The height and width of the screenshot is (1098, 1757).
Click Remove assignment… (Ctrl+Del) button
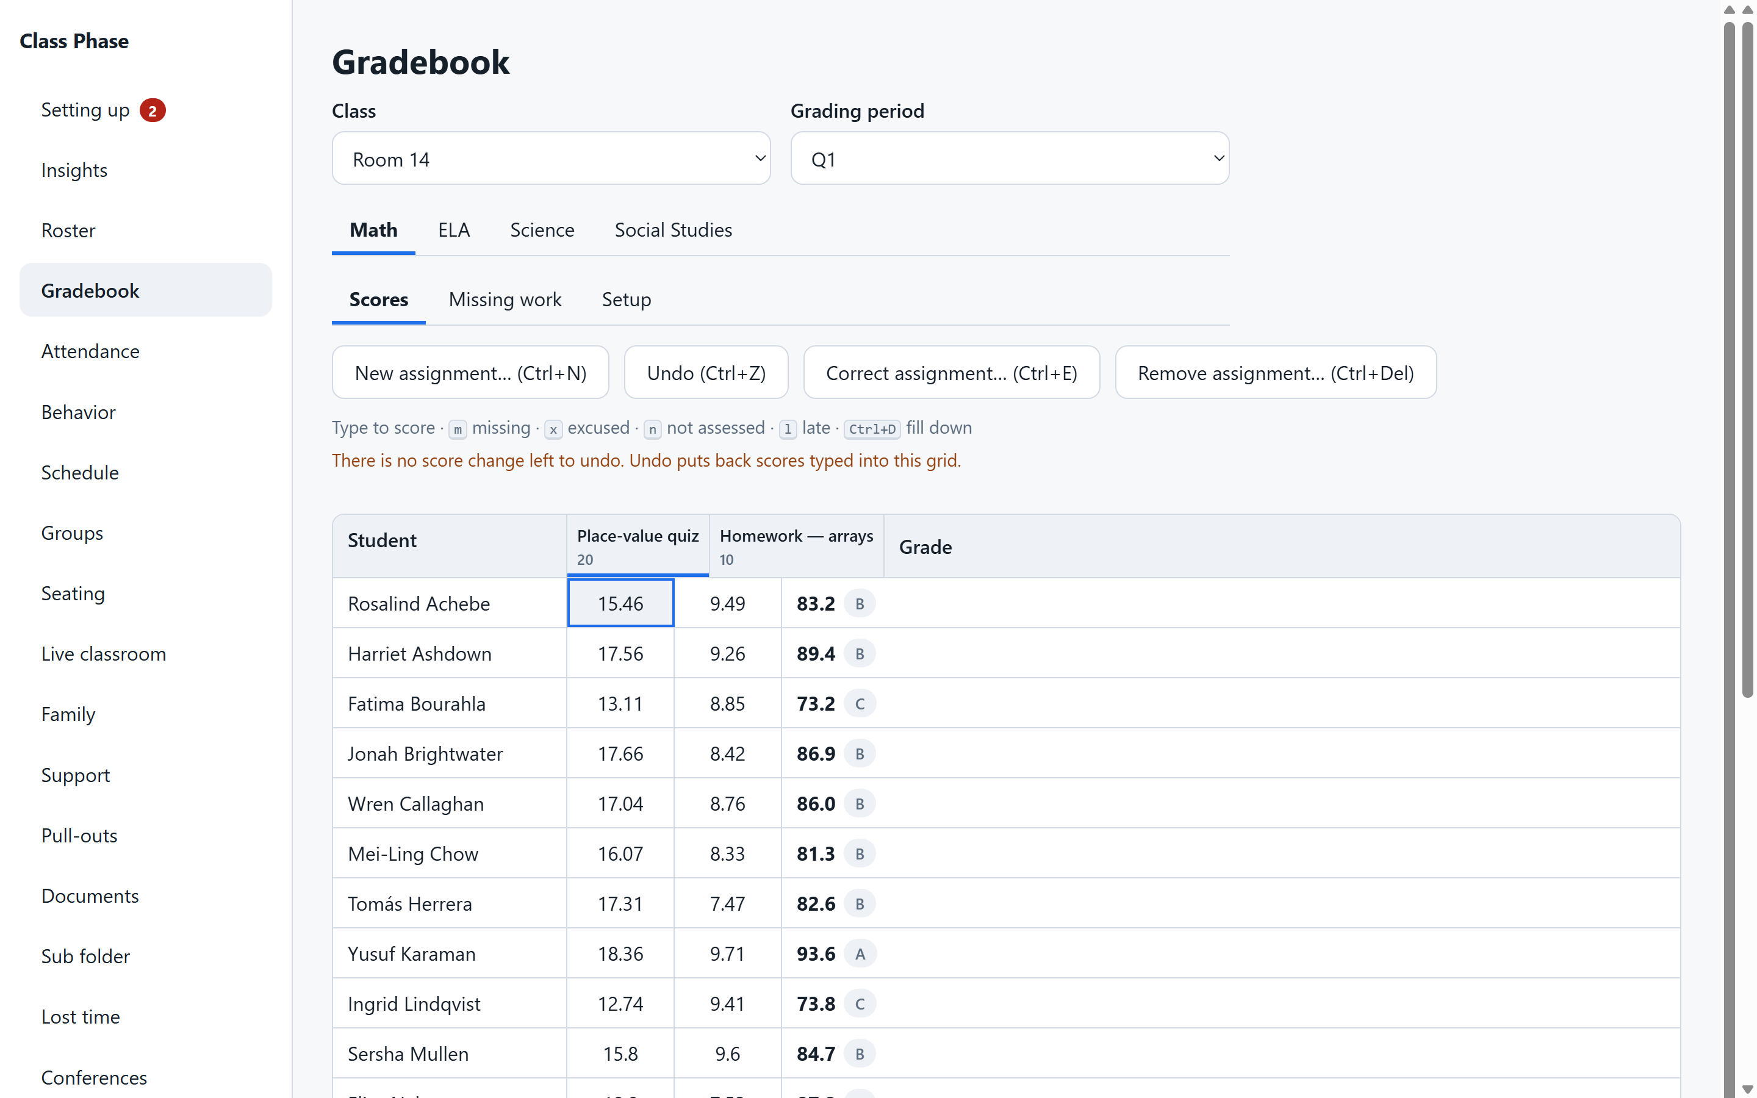[x=1276, y=373]
